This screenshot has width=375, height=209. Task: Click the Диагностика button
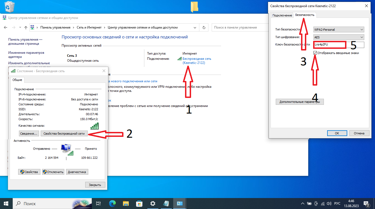[77, 172]
